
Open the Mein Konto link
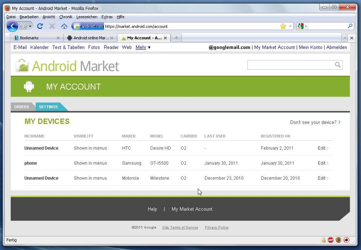[311, 47]
